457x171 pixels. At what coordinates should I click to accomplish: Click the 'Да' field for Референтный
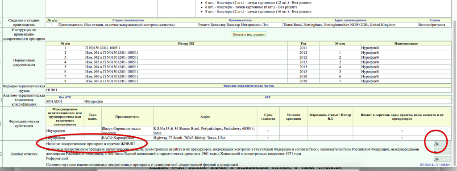coord(442,159)
